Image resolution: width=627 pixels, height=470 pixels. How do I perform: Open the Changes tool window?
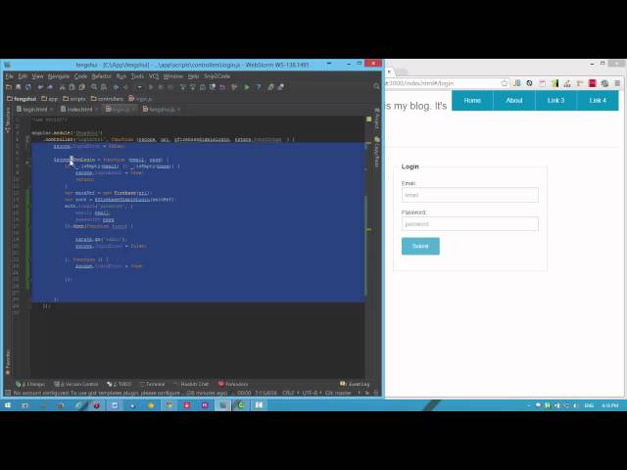(30, 384)
